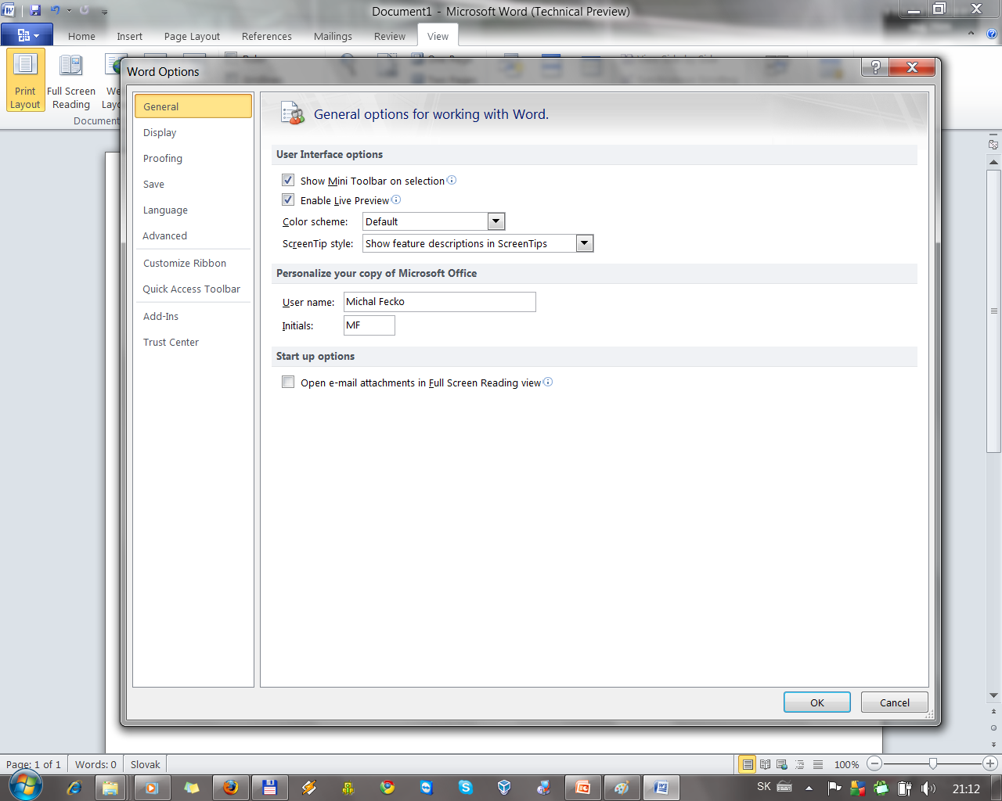Click the Zoom Out minus button
Viewport: 1002px width, 801px height.
(875, 763)
